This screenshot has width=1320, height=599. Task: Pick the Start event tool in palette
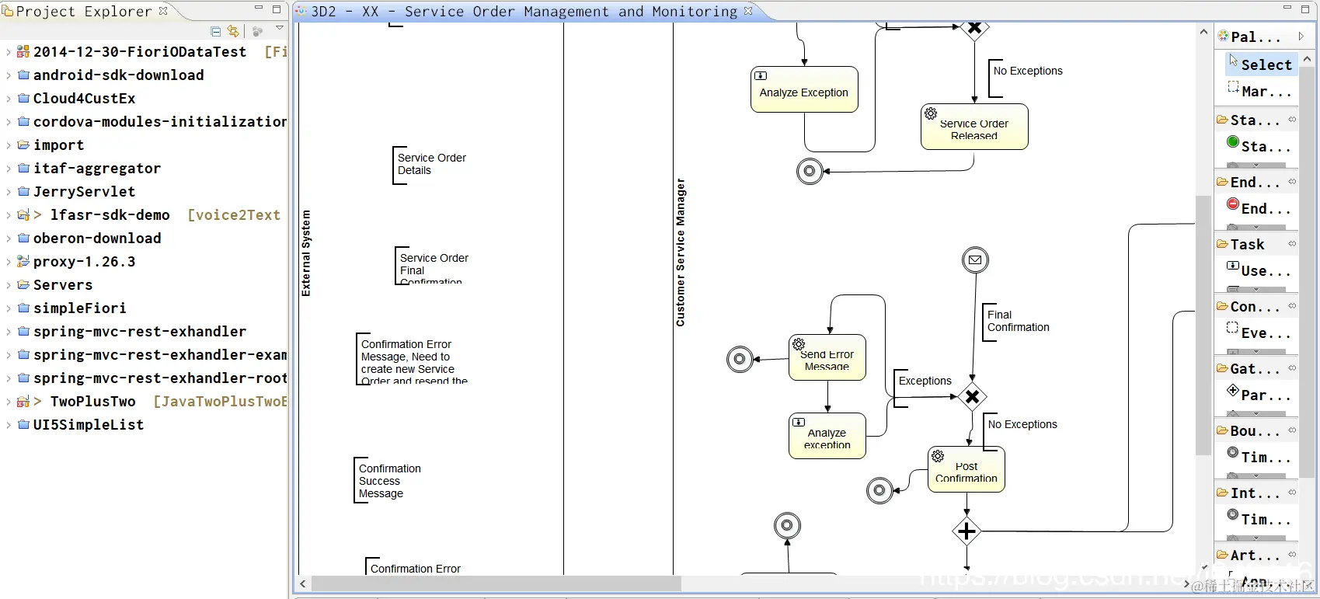coord(1260,146)
